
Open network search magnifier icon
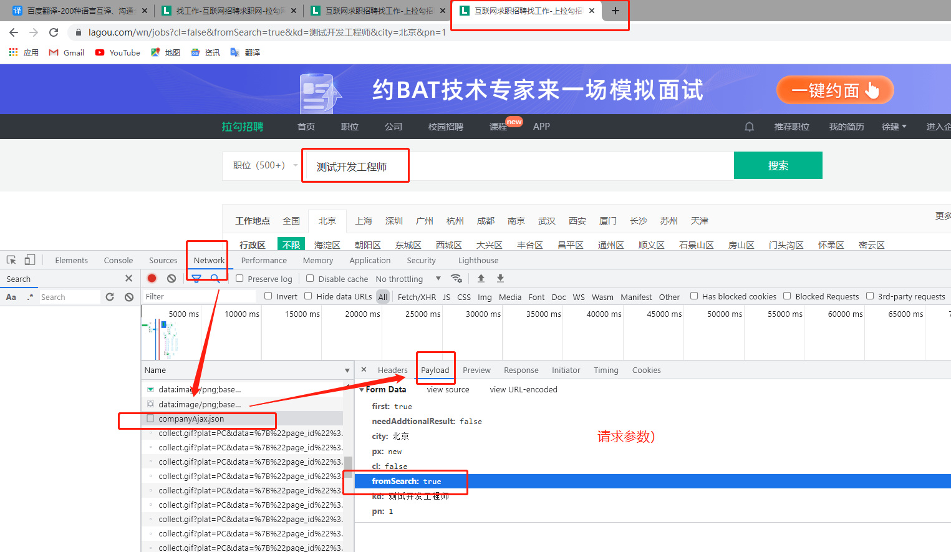click(x=215, y=278)
